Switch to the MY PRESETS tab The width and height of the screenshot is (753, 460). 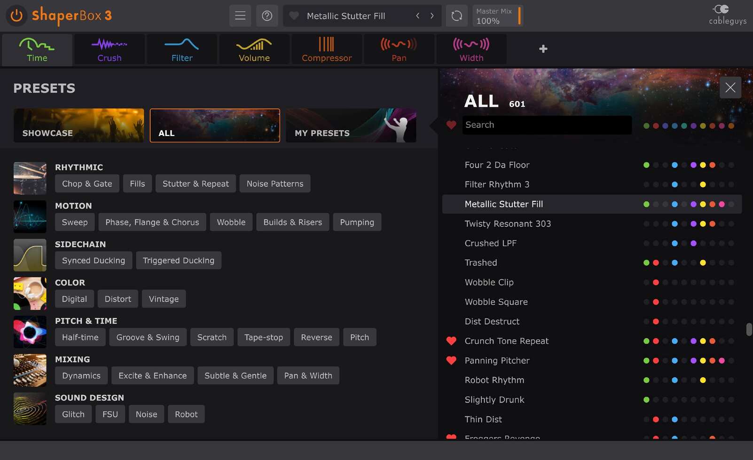351,125
